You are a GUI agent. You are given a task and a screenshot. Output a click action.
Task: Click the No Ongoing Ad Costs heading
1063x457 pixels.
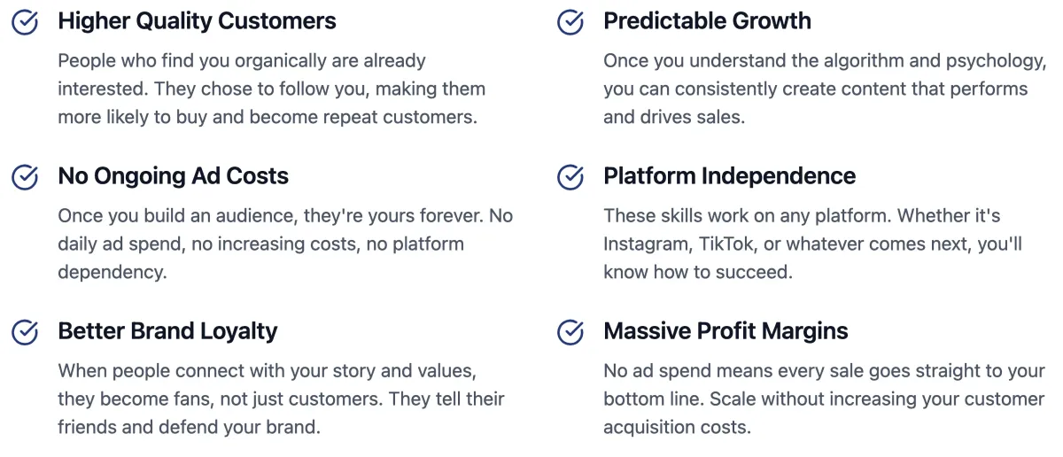pos(173,176)
